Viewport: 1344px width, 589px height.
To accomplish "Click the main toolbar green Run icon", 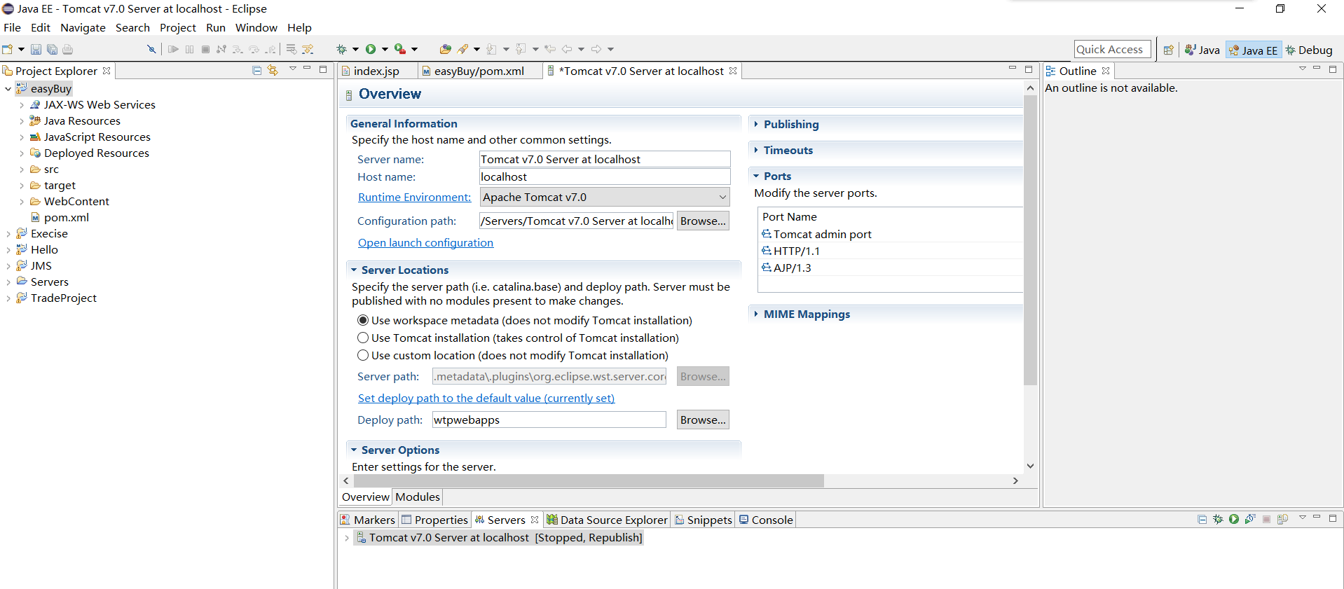I will [371, 49].
